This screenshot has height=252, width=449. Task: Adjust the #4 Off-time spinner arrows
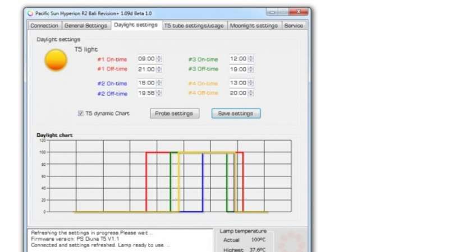click(x=251, y=94)
